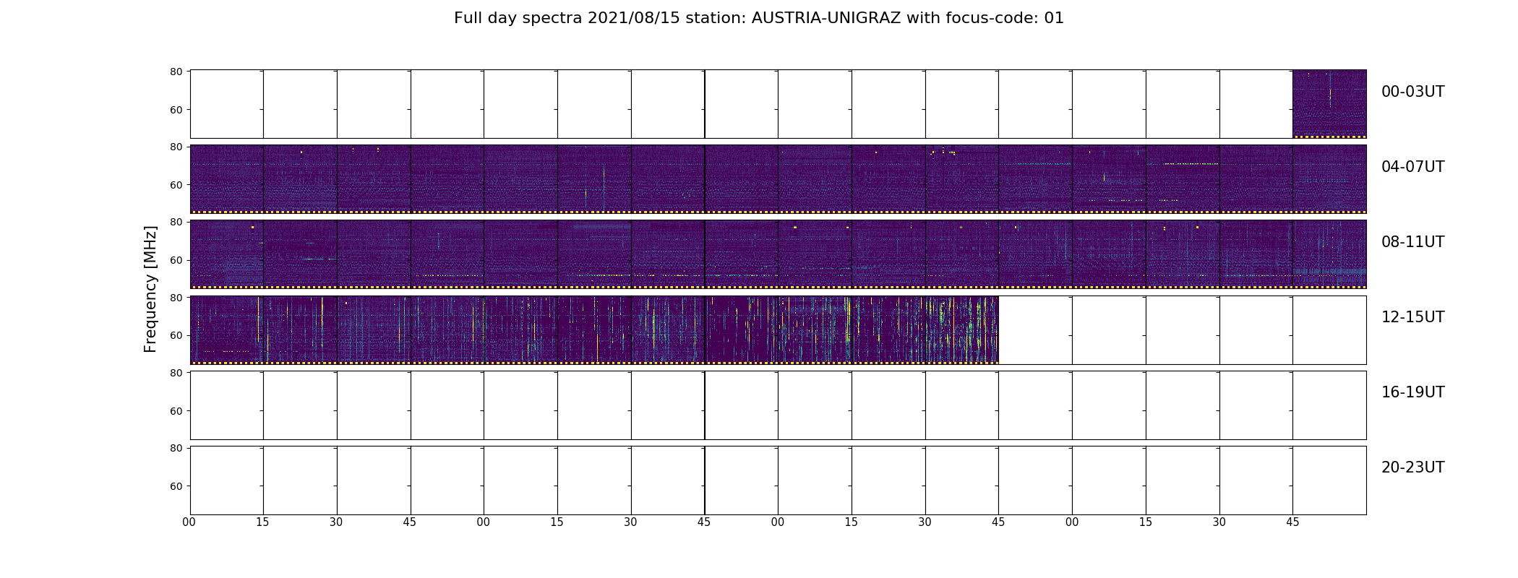This screenshot has width=1518, height=578.
Task: Click the single spectrogram segment in the 00-03UT row
Action: (x=1329, y=104)
